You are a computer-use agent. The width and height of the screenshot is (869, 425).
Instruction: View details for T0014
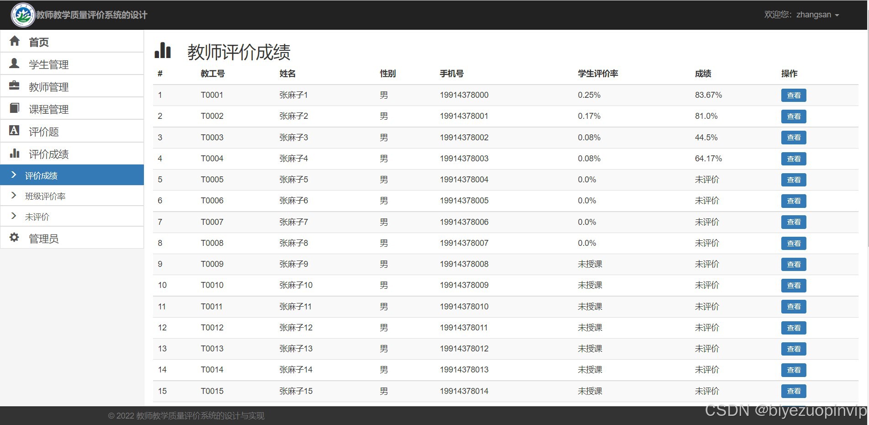pos(794,370)
